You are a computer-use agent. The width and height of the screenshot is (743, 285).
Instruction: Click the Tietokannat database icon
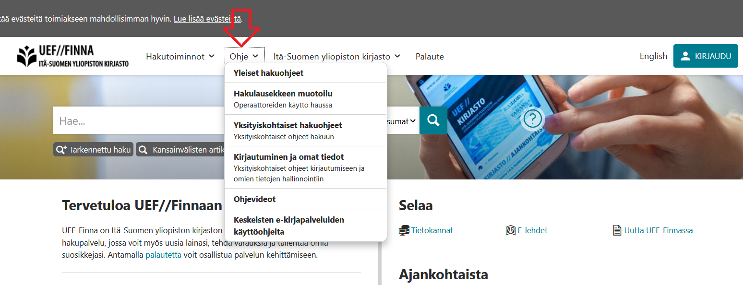pyautogui.click(x=404, y=230)
